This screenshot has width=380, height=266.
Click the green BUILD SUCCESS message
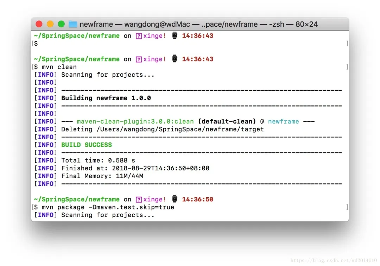86,144
